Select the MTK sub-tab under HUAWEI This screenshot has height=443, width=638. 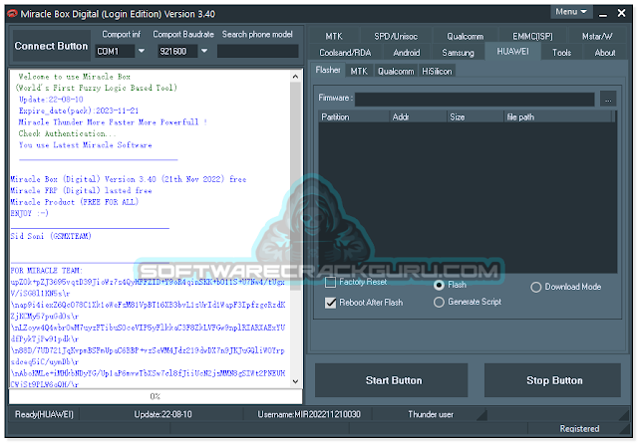tap(359, 71)
